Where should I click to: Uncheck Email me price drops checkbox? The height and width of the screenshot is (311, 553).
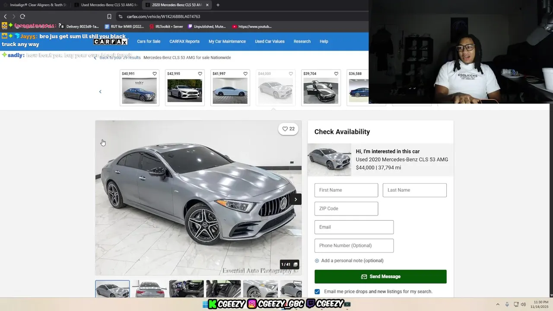(x=317, y=292)
